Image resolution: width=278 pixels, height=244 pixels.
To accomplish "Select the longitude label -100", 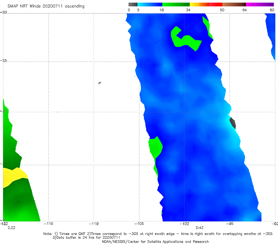I will pyautogui.click(x=184, y=224).
